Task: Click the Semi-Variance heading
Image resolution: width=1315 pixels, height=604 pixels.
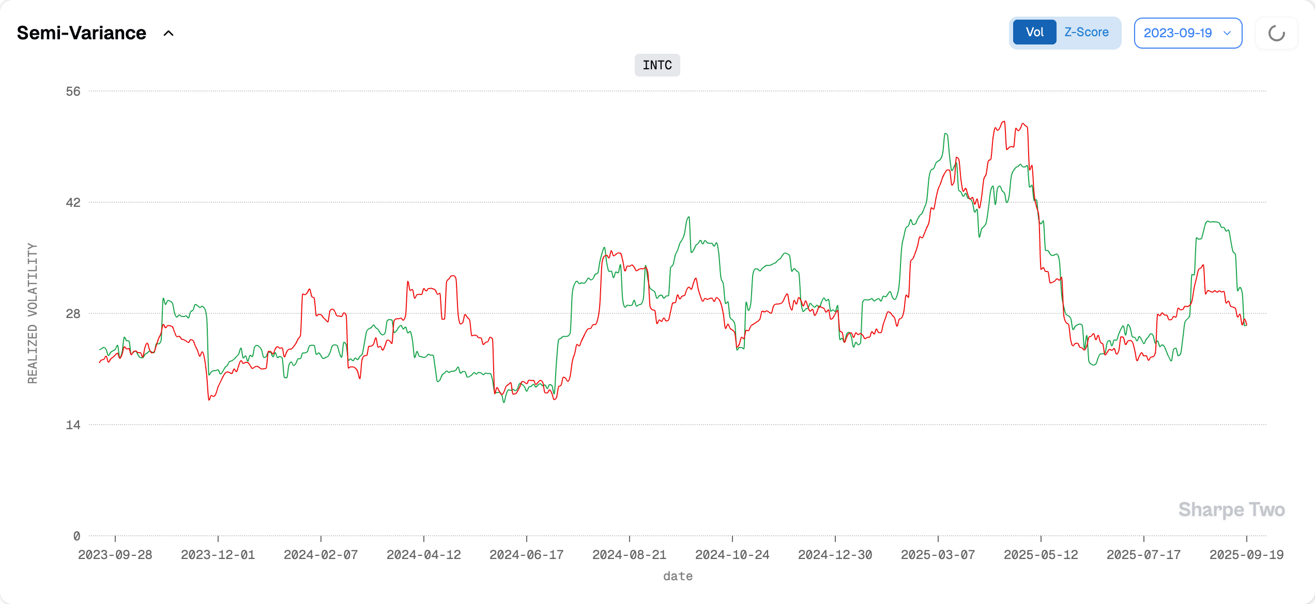Action: (x=82, y=33)
